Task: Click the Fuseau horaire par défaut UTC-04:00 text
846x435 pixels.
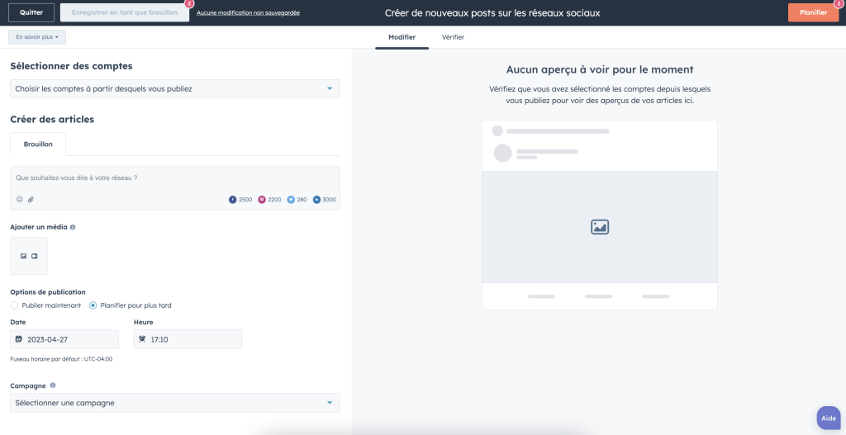Action: (61, 359)
